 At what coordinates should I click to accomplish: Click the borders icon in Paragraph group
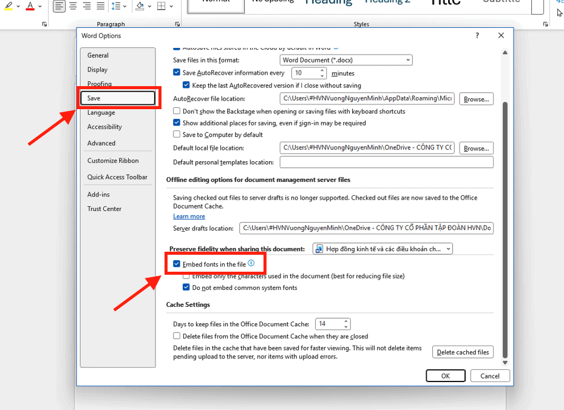pyautogui.click(x=160, y=7)
